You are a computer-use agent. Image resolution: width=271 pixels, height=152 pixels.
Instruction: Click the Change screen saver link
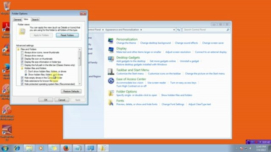pos(213,43)
